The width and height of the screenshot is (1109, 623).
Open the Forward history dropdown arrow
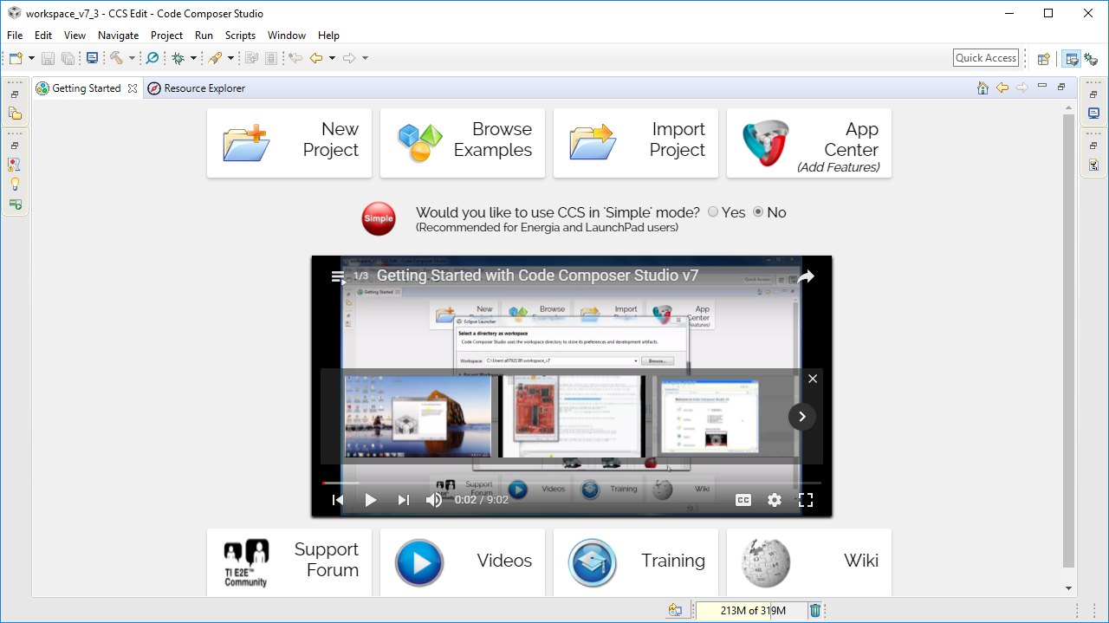(x=365, y=58)
